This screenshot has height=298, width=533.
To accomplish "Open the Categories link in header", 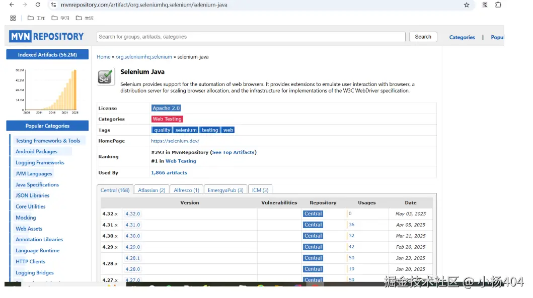I will 462,37.
